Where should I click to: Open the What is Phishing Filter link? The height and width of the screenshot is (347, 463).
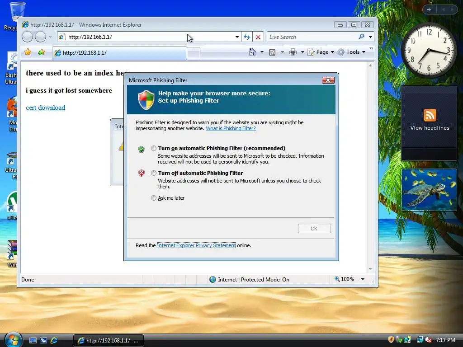click(231, 128)
